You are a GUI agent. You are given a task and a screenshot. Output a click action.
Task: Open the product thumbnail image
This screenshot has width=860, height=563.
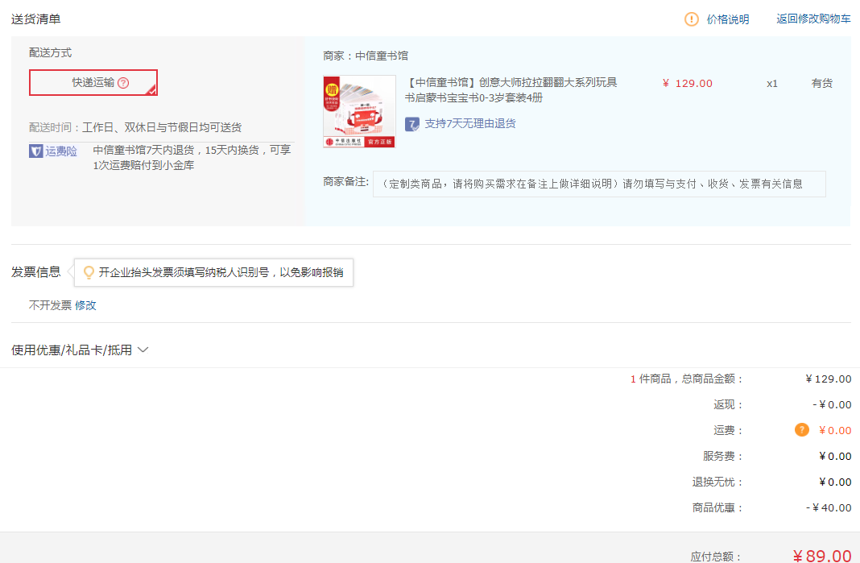pos(359,111)
